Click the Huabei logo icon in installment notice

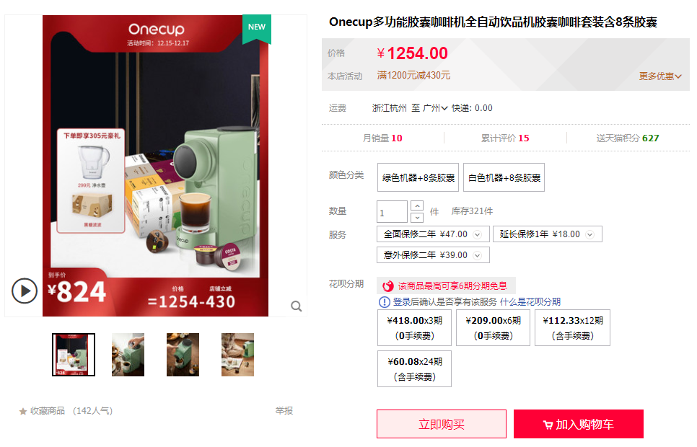coord(388,286)
